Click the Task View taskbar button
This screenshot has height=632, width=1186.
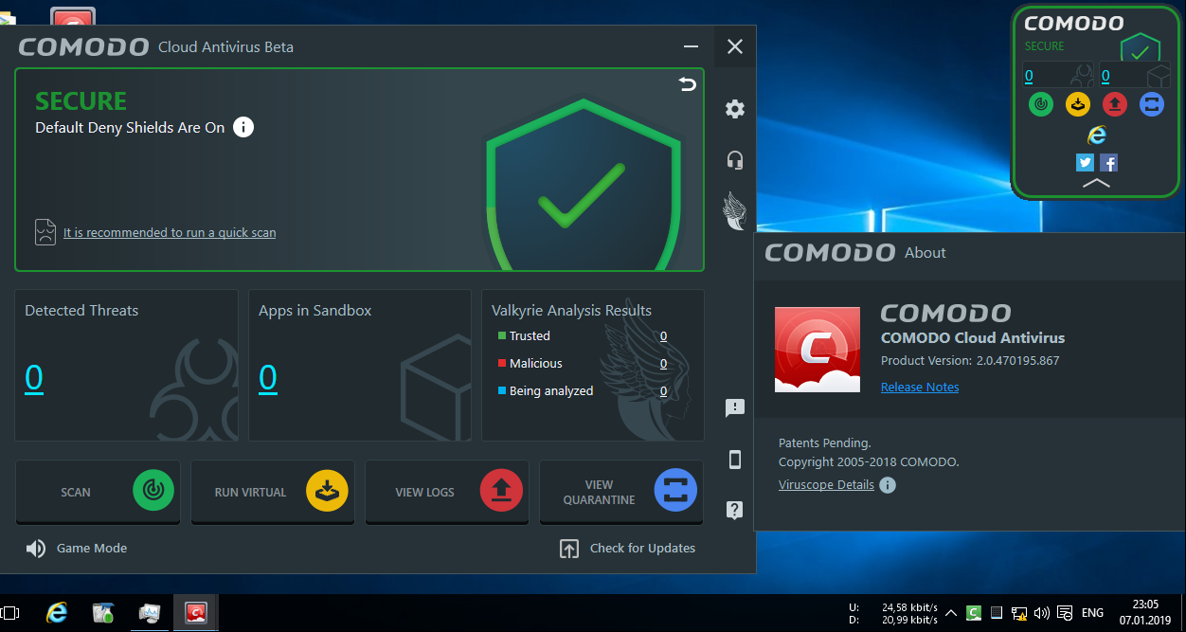click(x=9, y=613)
